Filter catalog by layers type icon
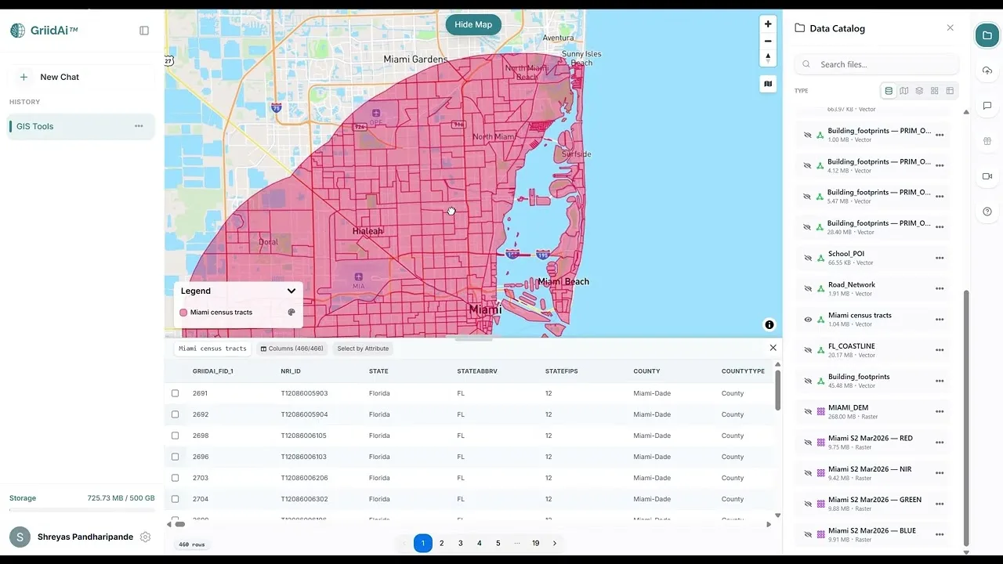This screenshot has width=1003, height=564. pos(919,91)
